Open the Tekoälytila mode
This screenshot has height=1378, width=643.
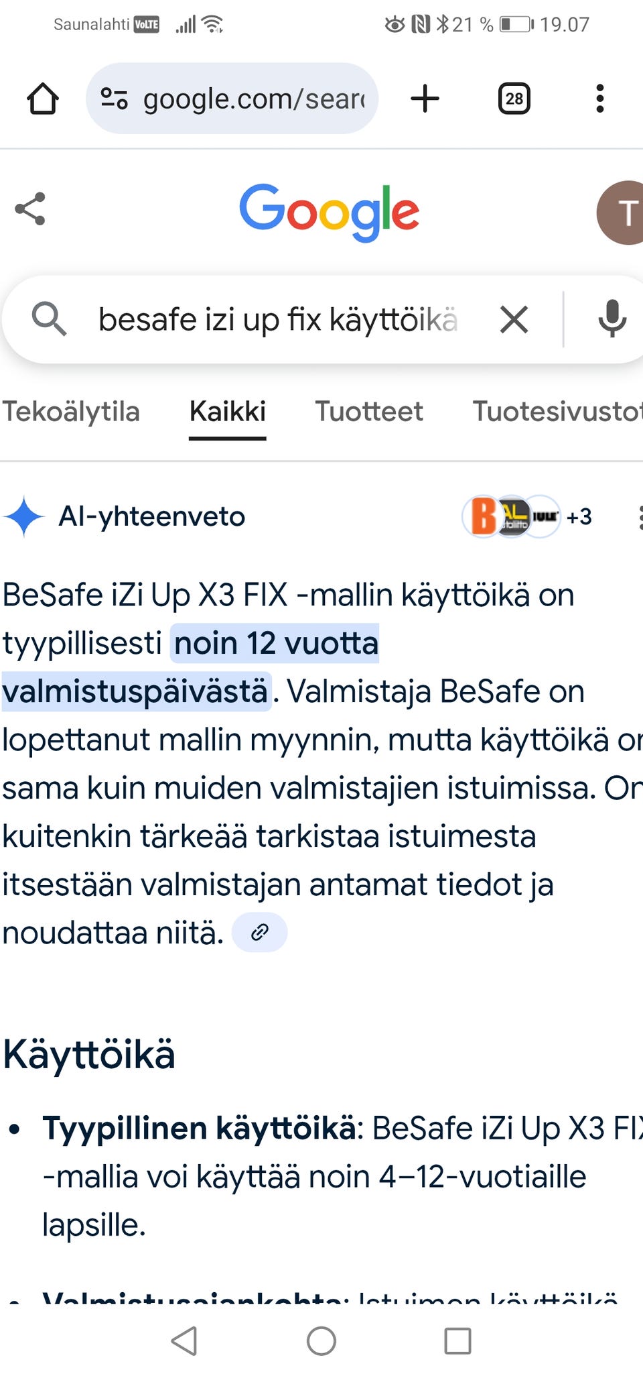point(71,412)
